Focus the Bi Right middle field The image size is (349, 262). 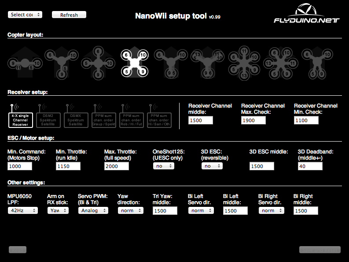pos(305,211)
